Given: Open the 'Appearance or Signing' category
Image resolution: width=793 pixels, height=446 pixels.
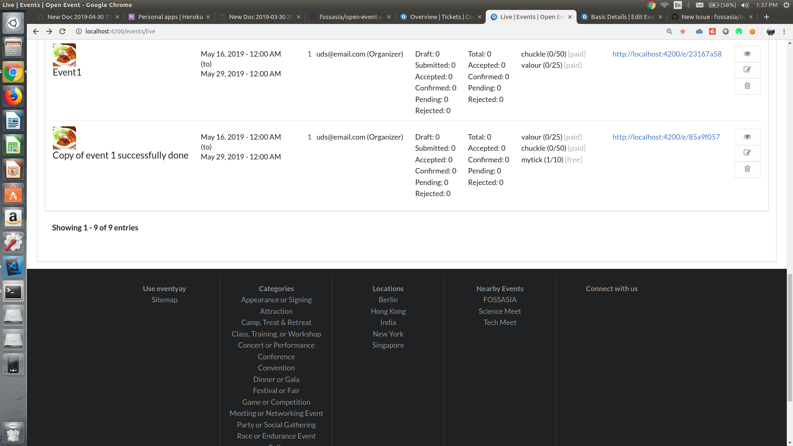Looking at the screenshot, I should [276, 300].
